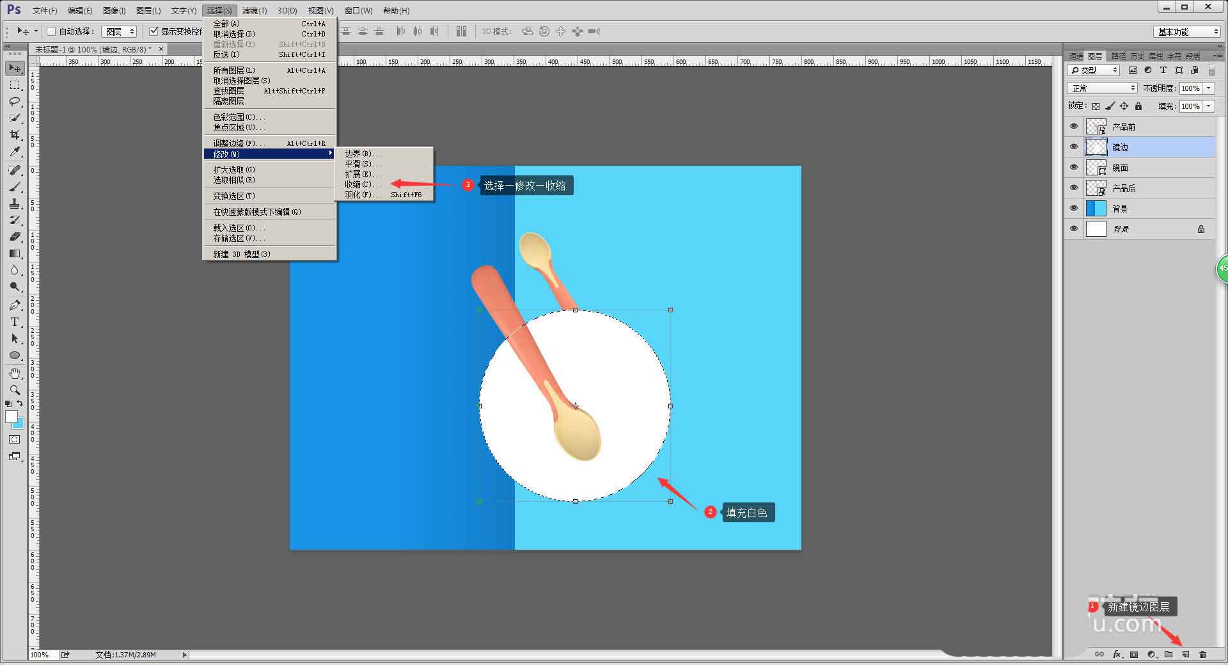The image size is (1228, 665).
Task: Select the Hand tool
Action: pyautogui.click(x=15, y=373)
